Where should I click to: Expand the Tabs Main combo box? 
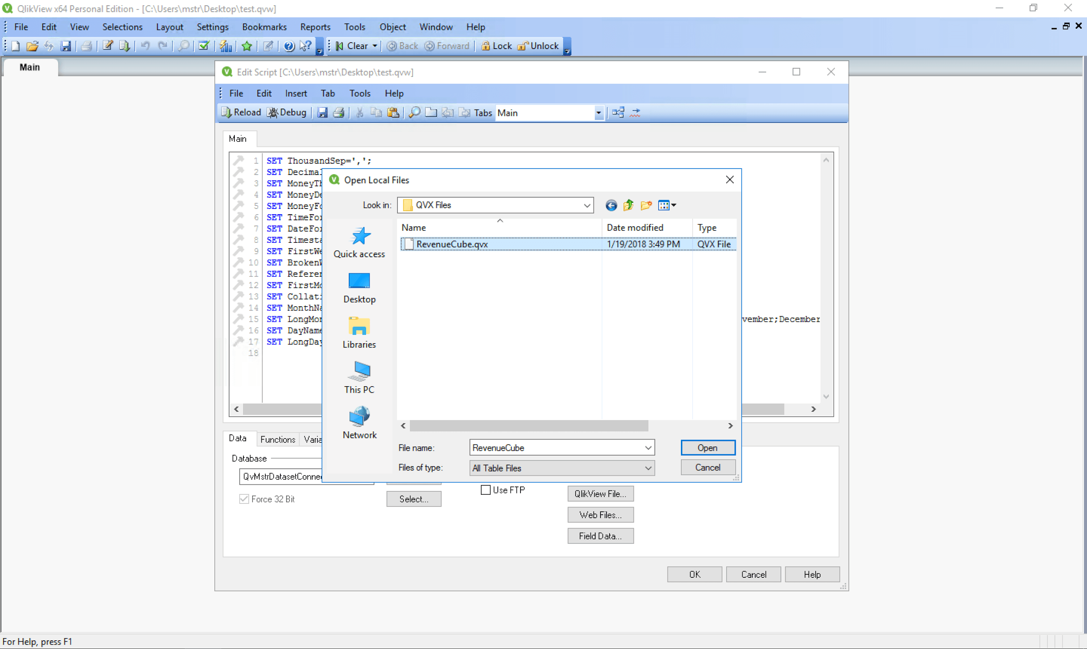[598, 113]
